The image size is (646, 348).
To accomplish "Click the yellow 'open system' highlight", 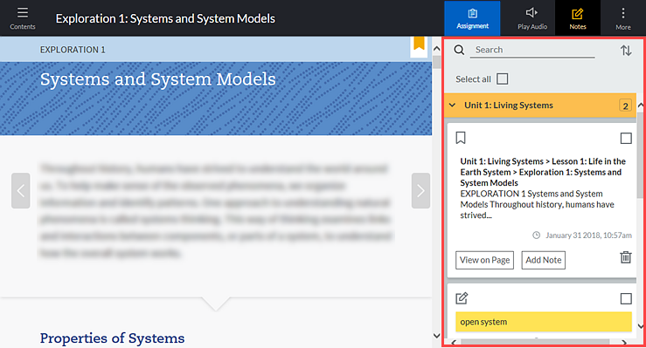I will pyautogui.click(x=544, y=322).
